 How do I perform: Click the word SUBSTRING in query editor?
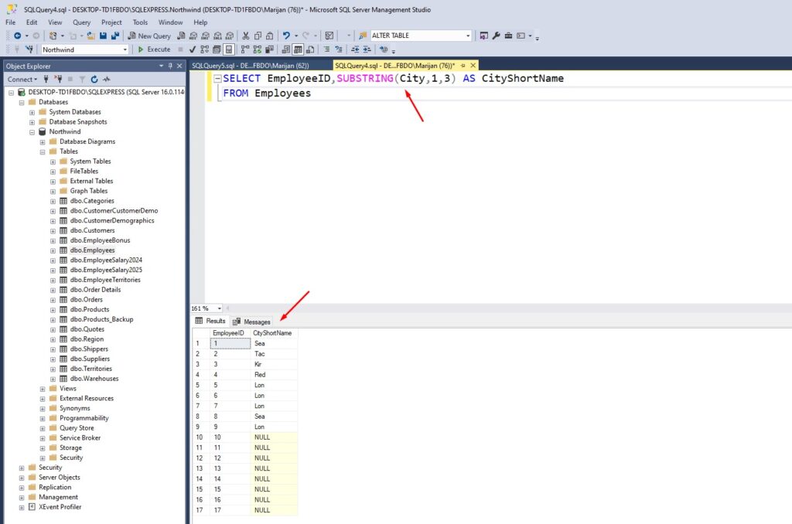[365, 78]
